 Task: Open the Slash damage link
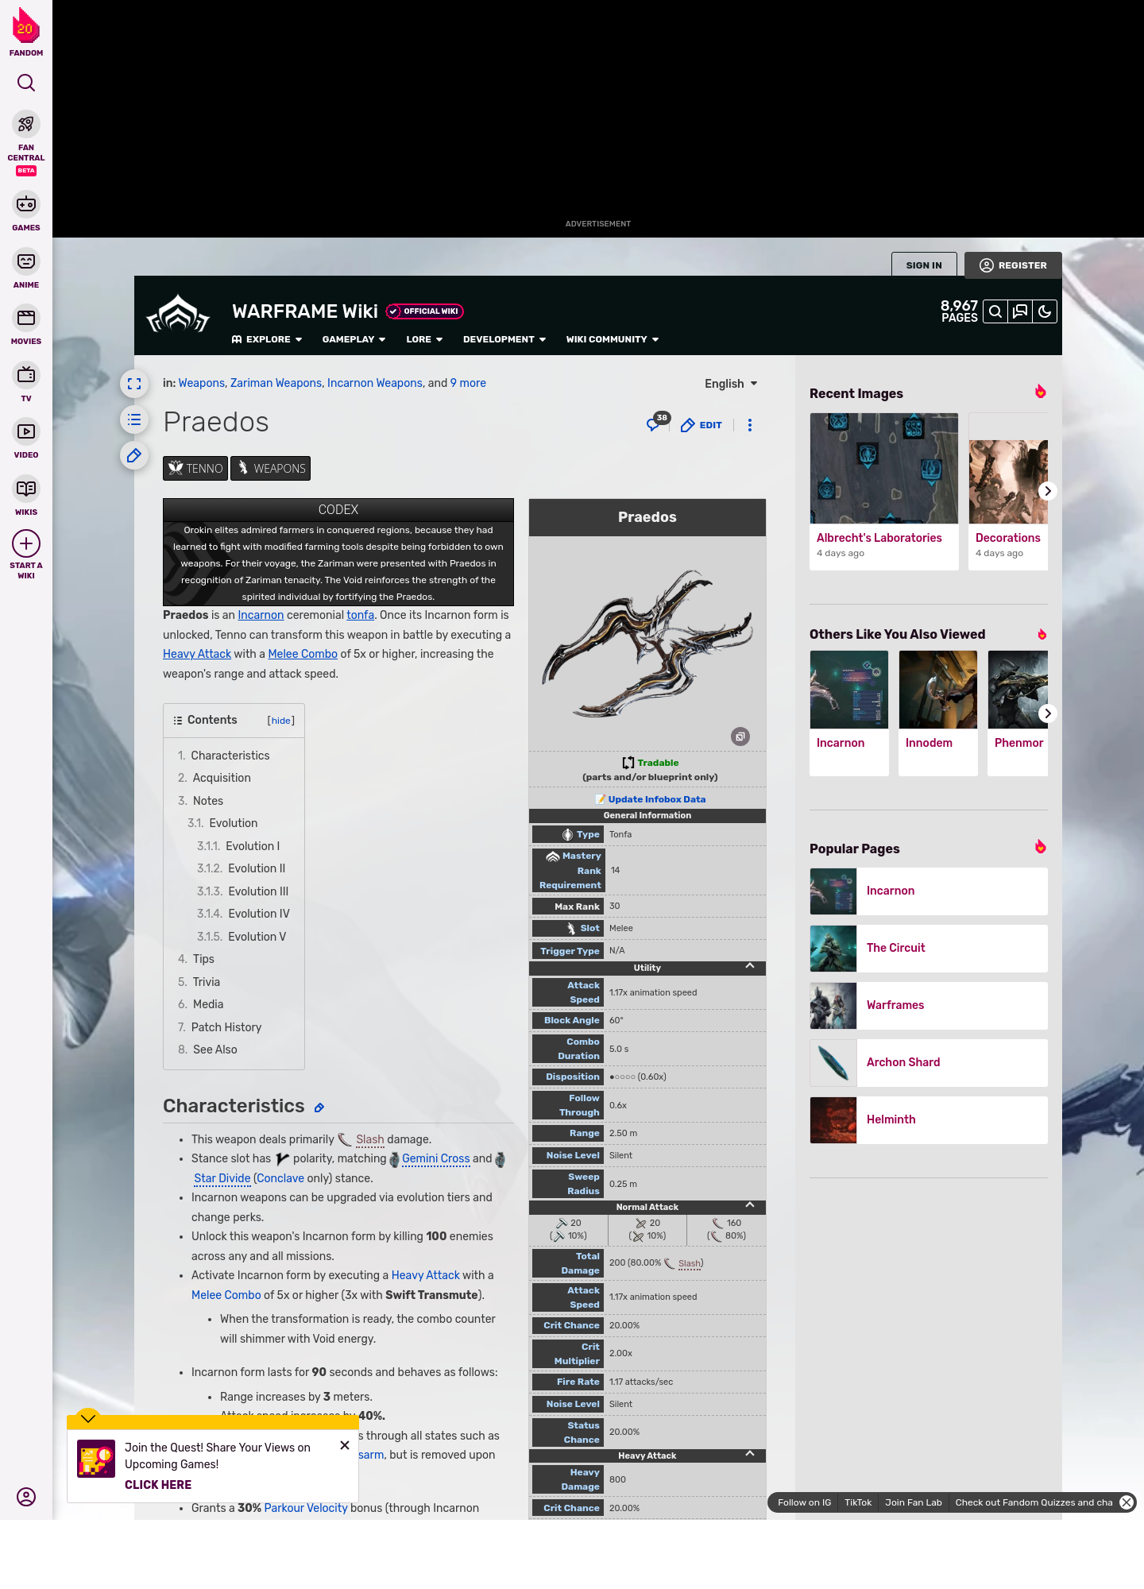point(369,1139)
